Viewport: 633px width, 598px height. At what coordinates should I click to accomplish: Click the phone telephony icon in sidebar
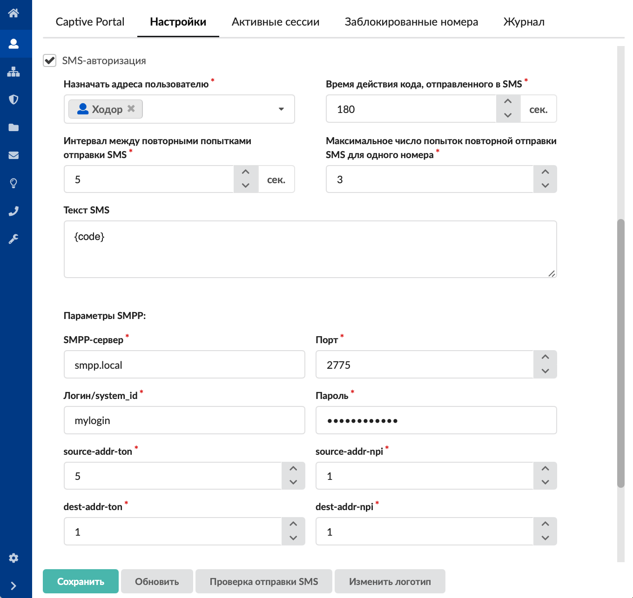[13, 211]
